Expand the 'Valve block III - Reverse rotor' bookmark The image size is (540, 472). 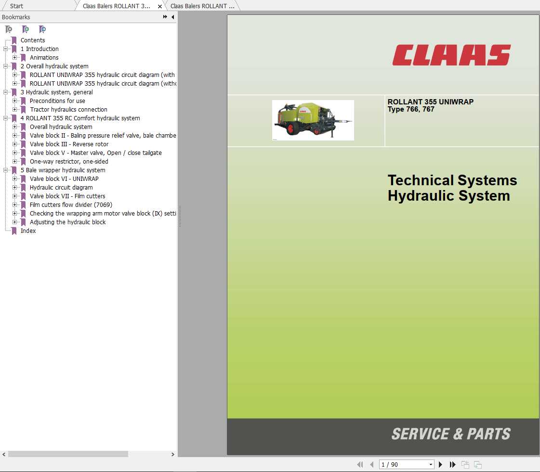click(15, 144)
